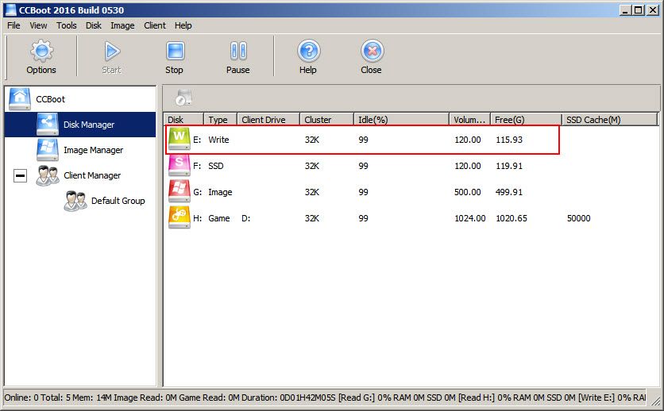Select the yellow Game disk icon
The image size is (664, 411).
tap(180, 217)
